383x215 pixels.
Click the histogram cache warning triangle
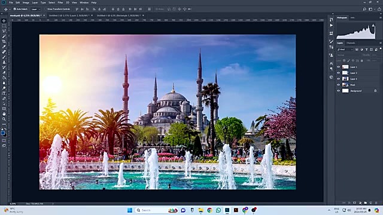tap(373, 25)
